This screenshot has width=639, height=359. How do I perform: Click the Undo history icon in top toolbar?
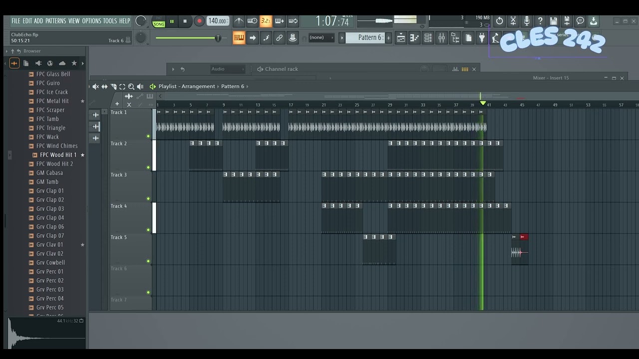click(499, 21)
